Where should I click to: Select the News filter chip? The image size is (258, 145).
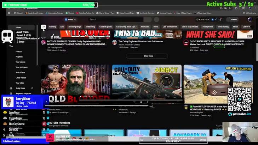click(156, 27)
